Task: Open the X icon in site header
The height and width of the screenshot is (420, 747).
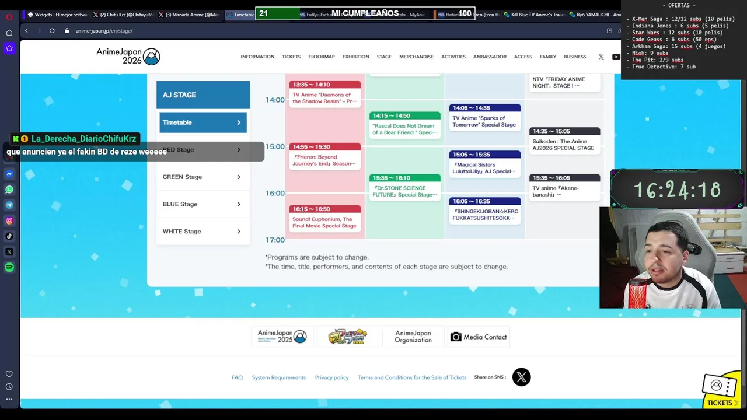Action: tap(601, 57)
